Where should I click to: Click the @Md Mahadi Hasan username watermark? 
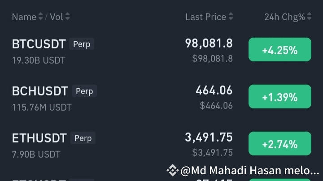click(x=250, y=171)
